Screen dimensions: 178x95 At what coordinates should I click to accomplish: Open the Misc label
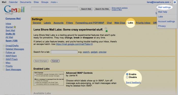coord(8,63)
